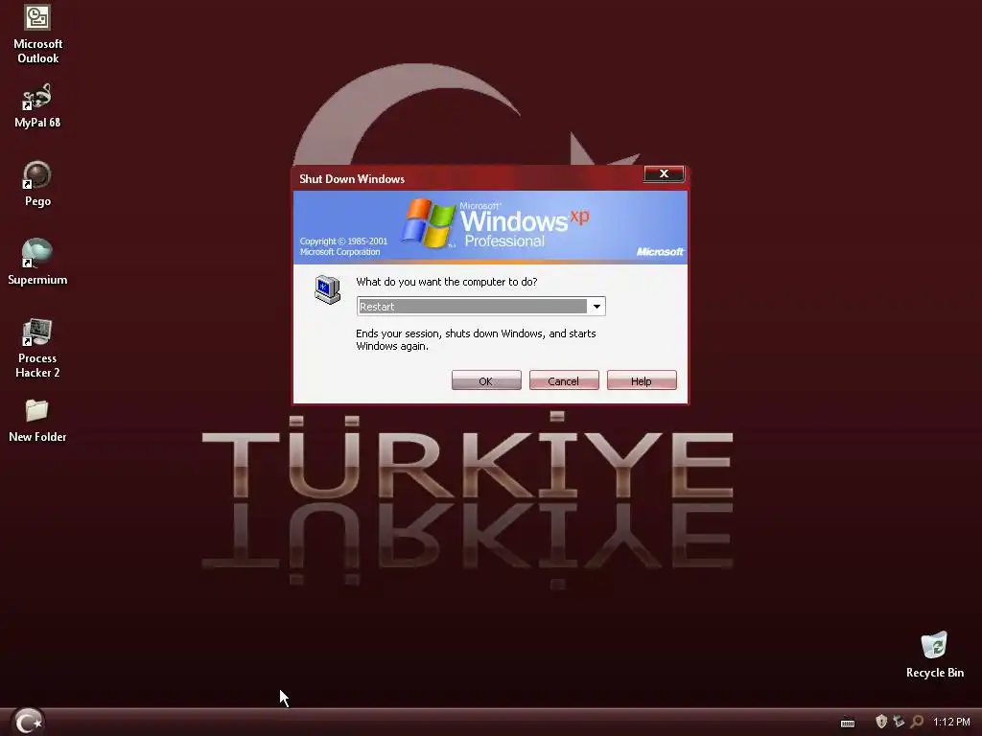Click the 'What do you want the computer to do?' text

point(447,282)
